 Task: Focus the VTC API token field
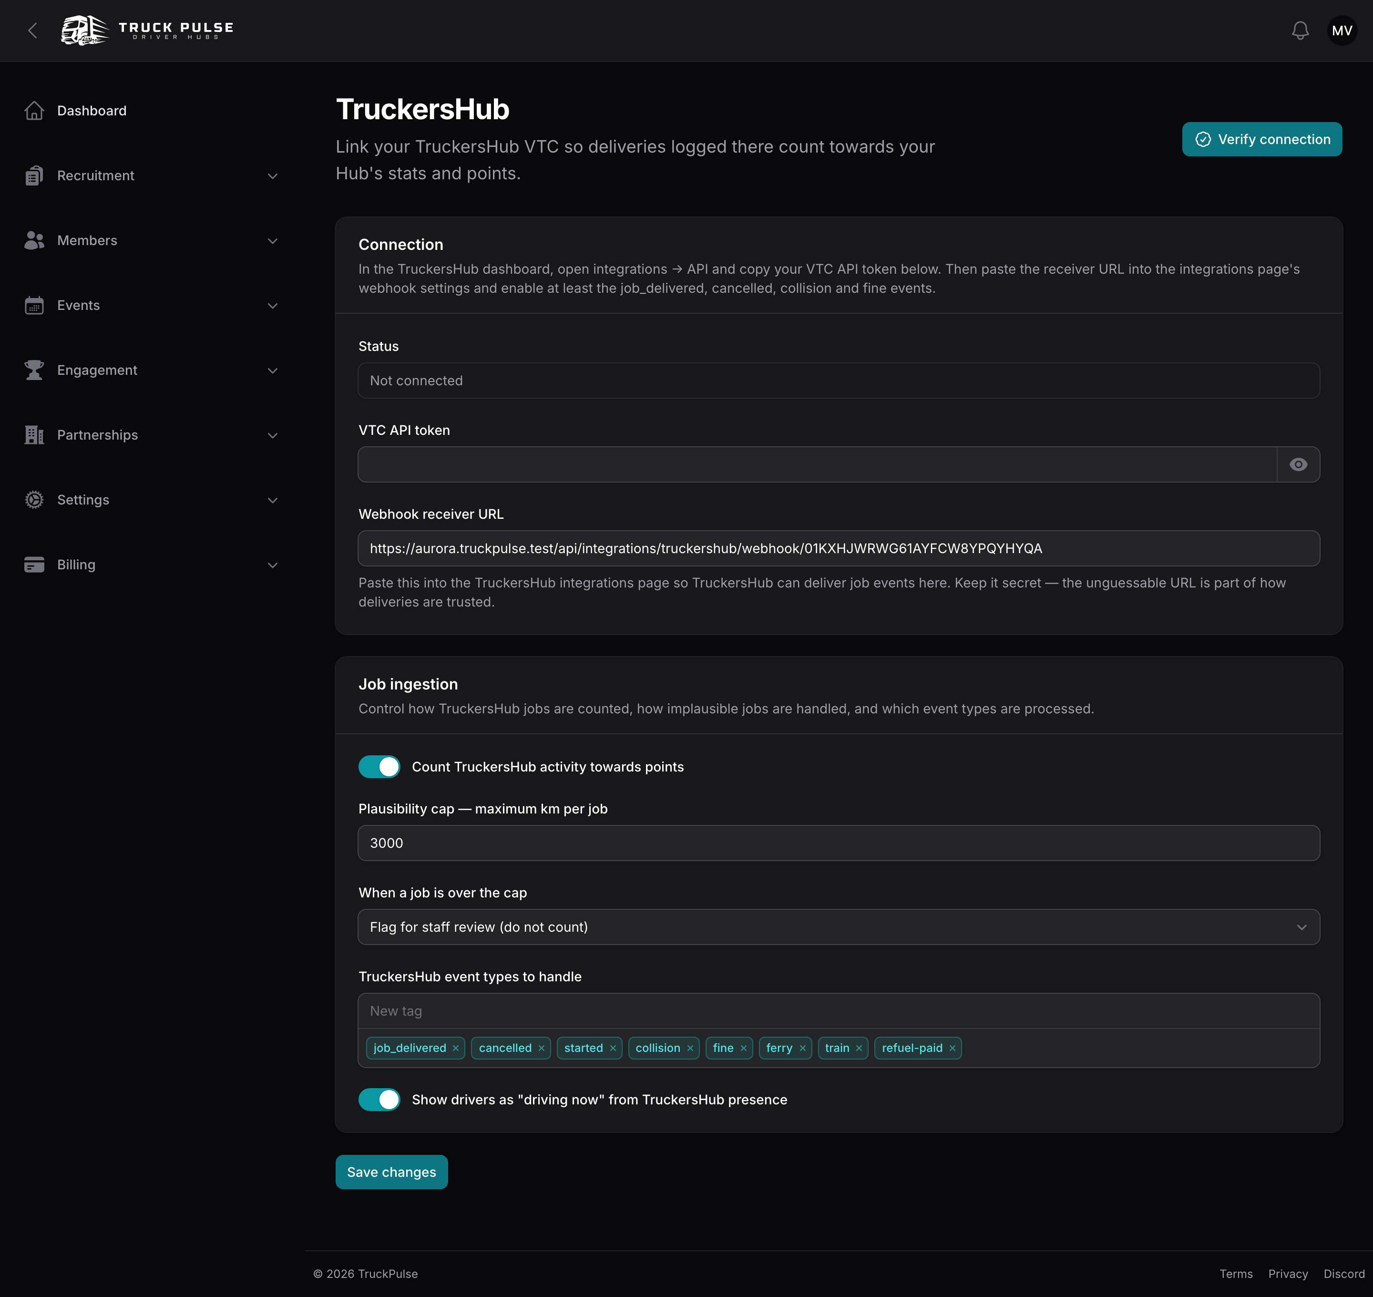coord(817,464)
